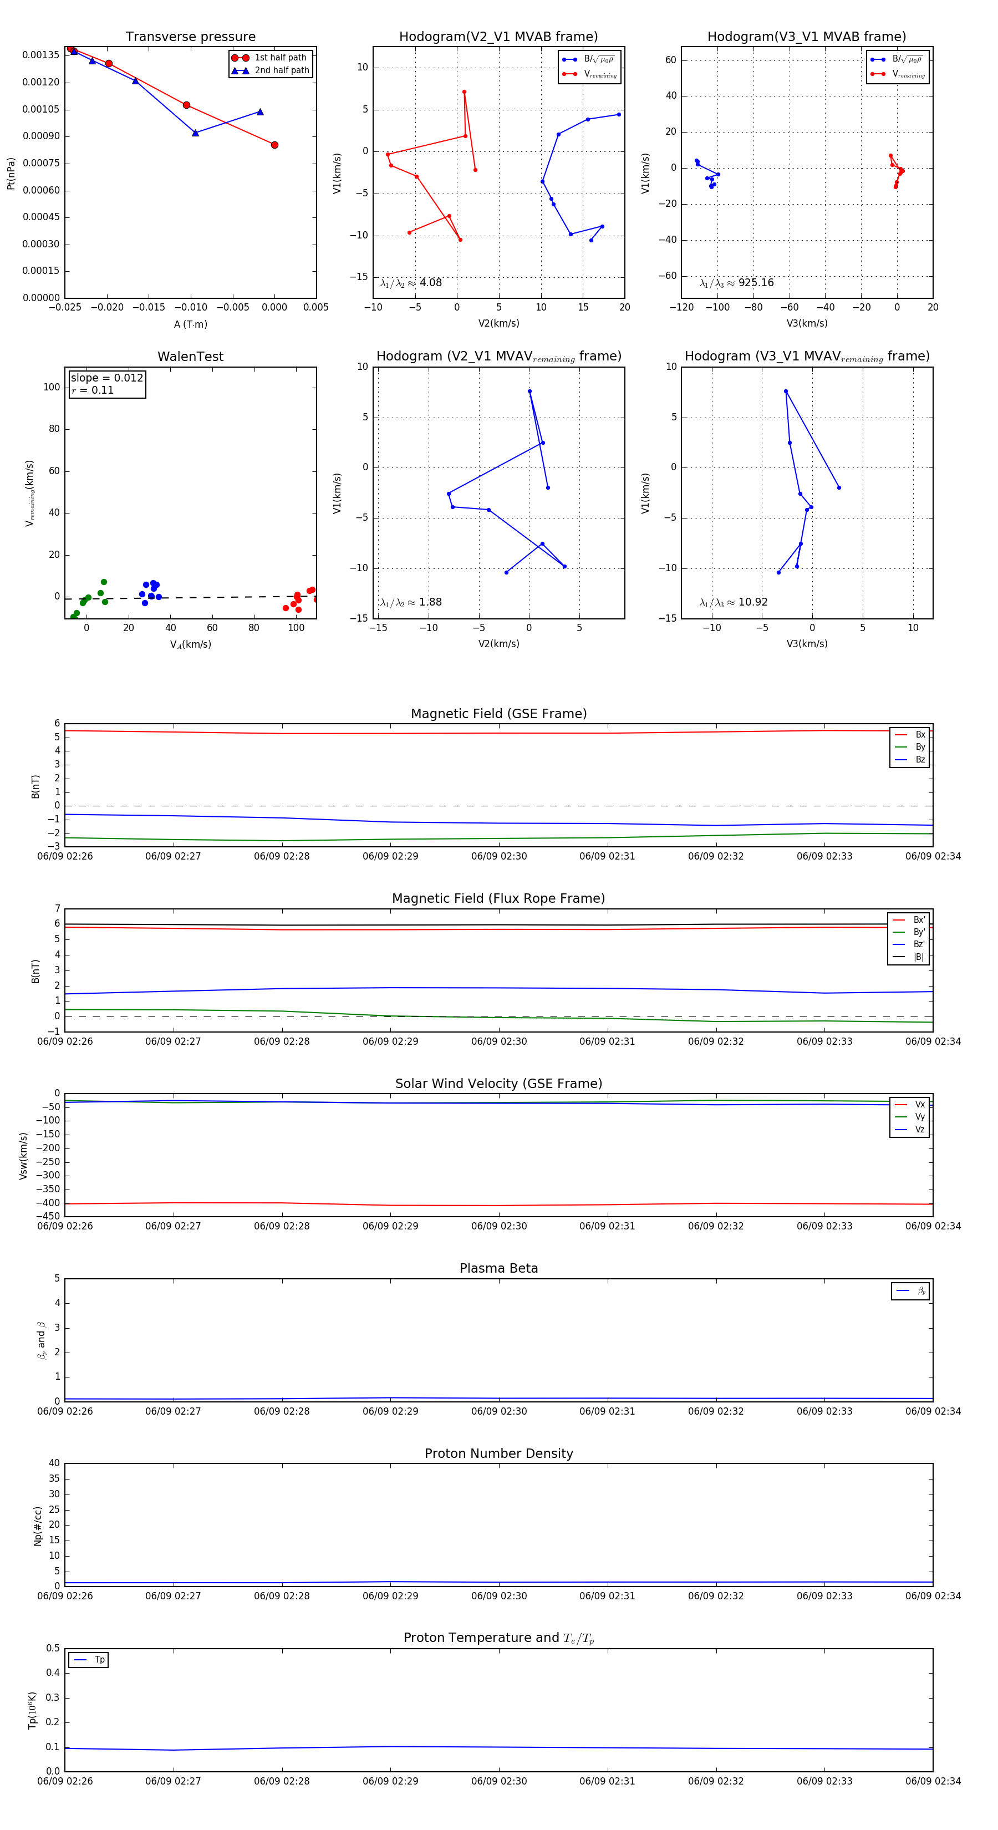Click the 'WalenTest' plot title
The width and height of the screenshot is (998, 1830).
[190, 357]
